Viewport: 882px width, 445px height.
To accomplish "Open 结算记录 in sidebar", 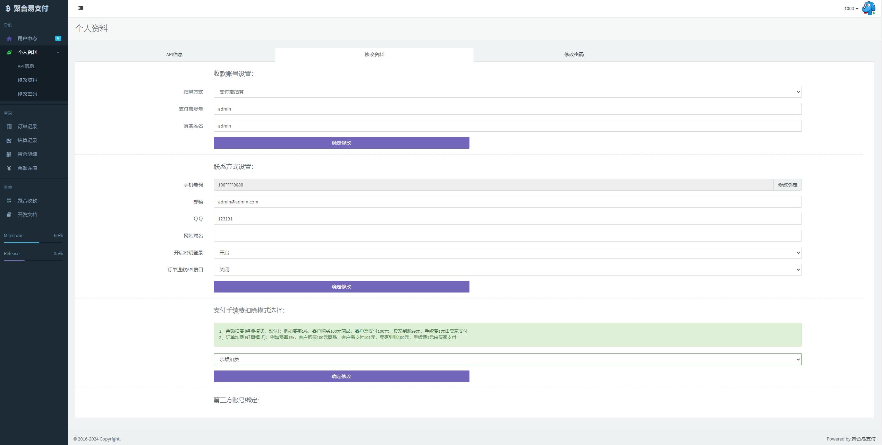I will pyautogui.click(x=34, y=140).
